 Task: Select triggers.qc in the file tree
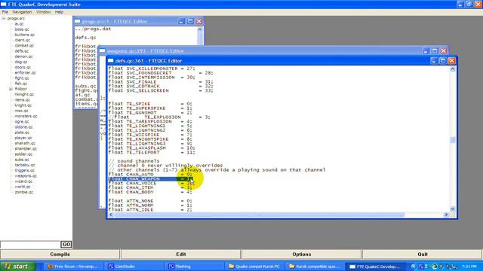(25, 171)
